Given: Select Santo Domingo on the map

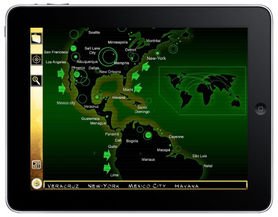Looking at the screenshot, I should coord(142,110).
